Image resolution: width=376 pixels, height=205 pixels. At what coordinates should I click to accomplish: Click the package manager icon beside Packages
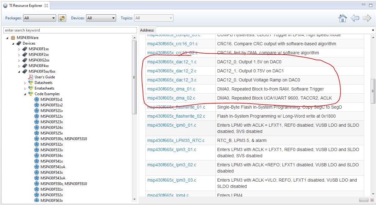[62, 18]
